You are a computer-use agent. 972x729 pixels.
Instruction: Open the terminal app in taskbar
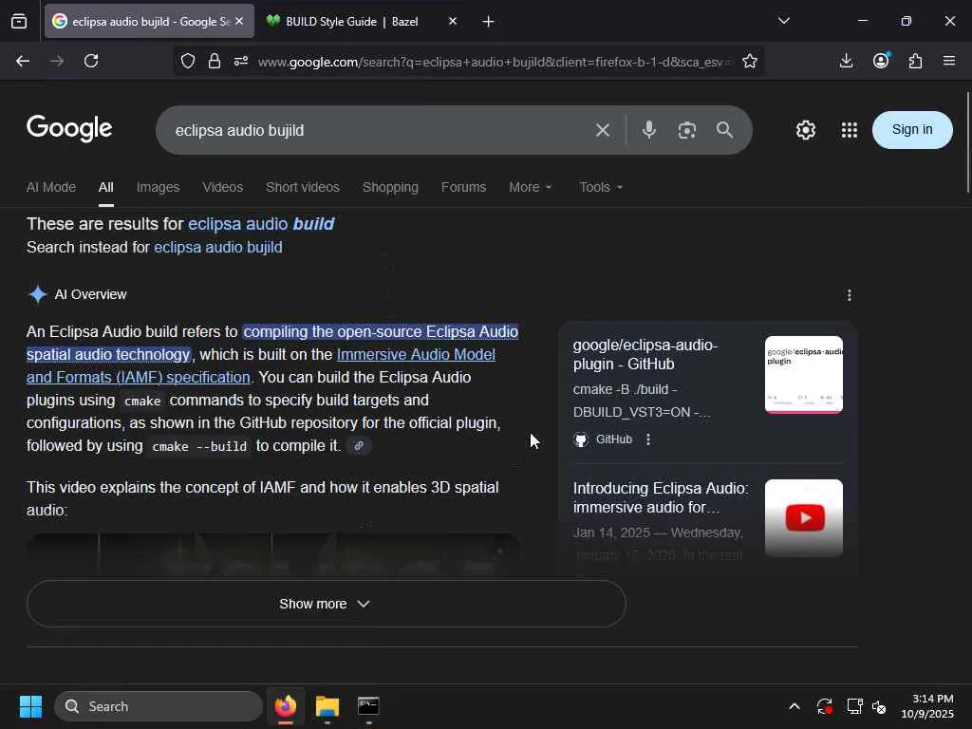pyautogui.click(x=368, y=706)
